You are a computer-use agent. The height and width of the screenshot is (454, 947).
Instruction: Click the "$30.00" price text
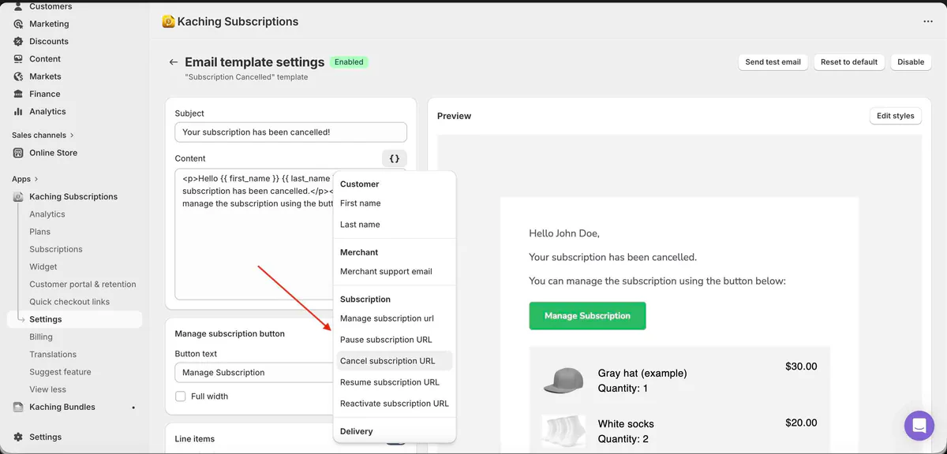(801, 367)
